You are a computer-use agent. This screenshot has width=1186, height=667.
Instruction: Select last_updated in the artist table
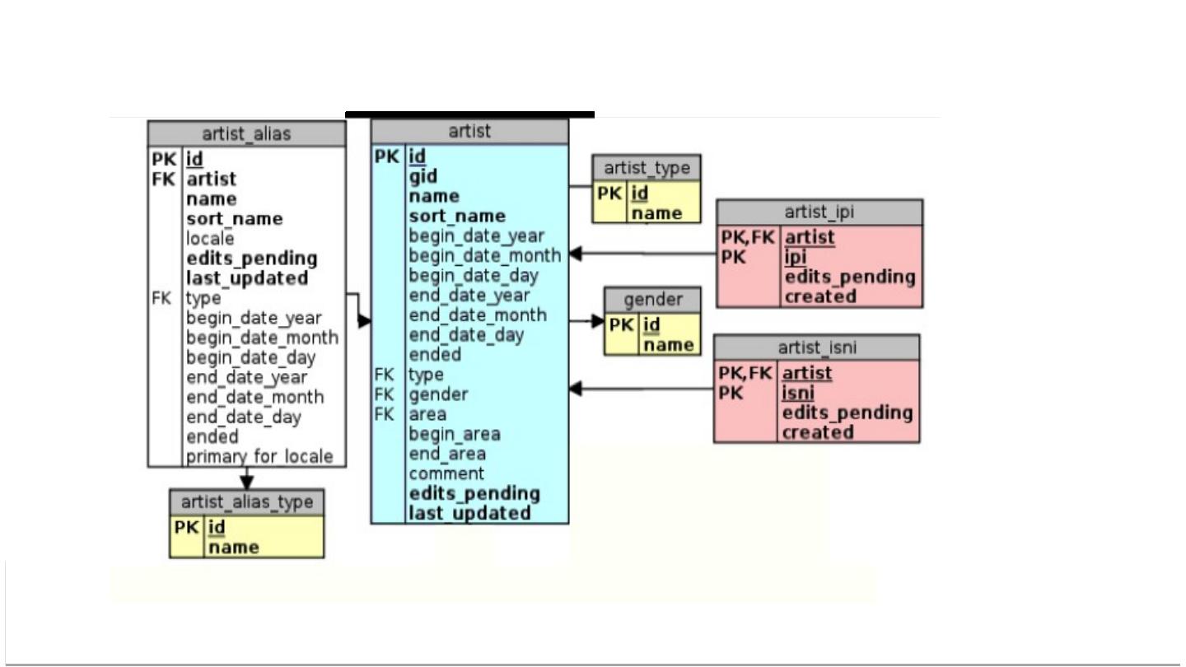(x=469, y=513)
